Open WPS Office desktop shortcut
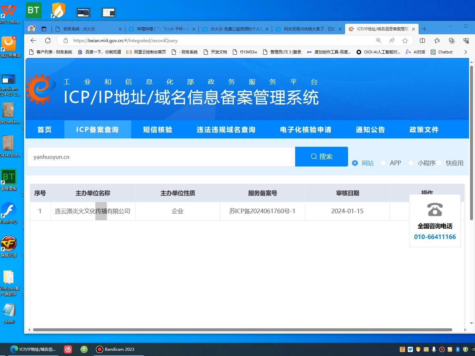The image size is (475, 356). pyautogui.click(x=8, y=13)
